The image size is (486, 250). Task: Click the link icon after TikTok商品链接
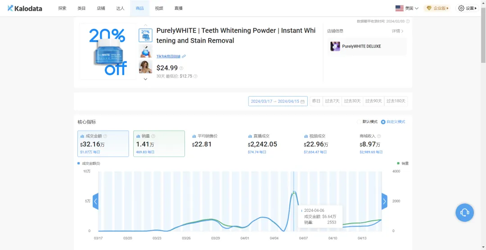[x=184, y=56]
